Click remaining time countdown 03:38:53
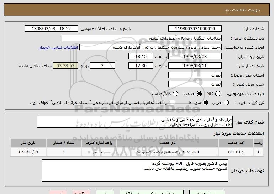Image resolution: width=274 pixels, height=194 pixels. (65, 66)
